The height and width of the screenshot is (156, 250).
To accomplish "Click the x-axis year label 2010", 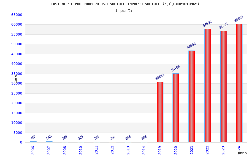I will point(81,150).
